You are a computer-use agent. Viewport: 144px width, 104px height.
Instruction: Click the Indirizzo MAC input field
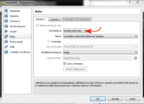(97, 58)
